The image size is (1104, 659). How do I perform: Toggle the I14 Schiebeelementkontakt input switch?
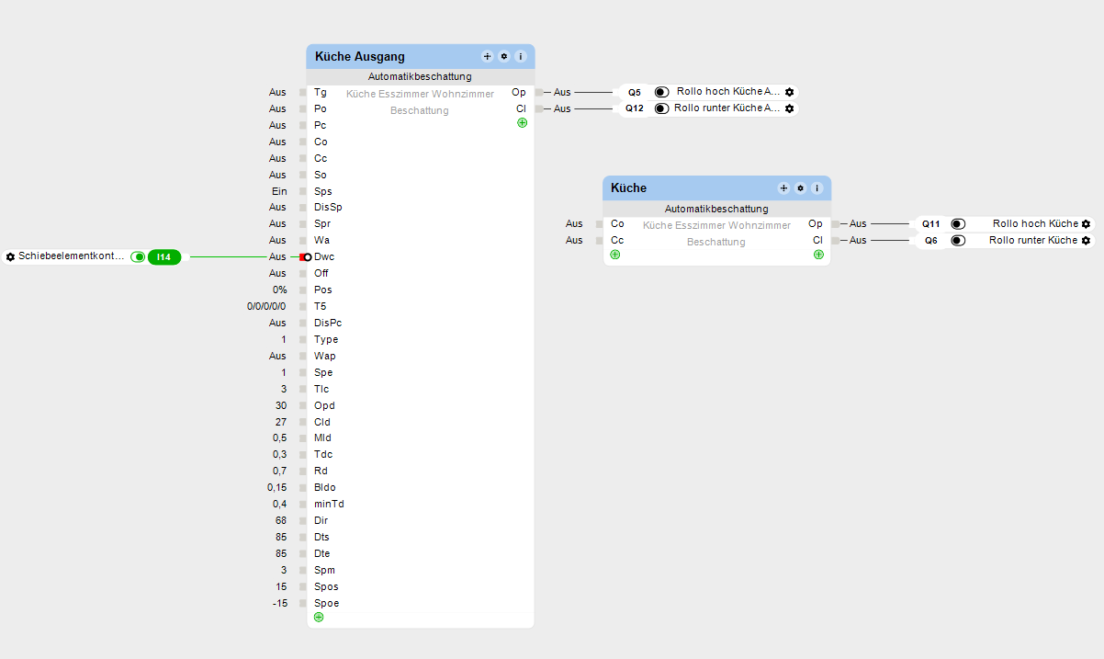coord(139,257)
